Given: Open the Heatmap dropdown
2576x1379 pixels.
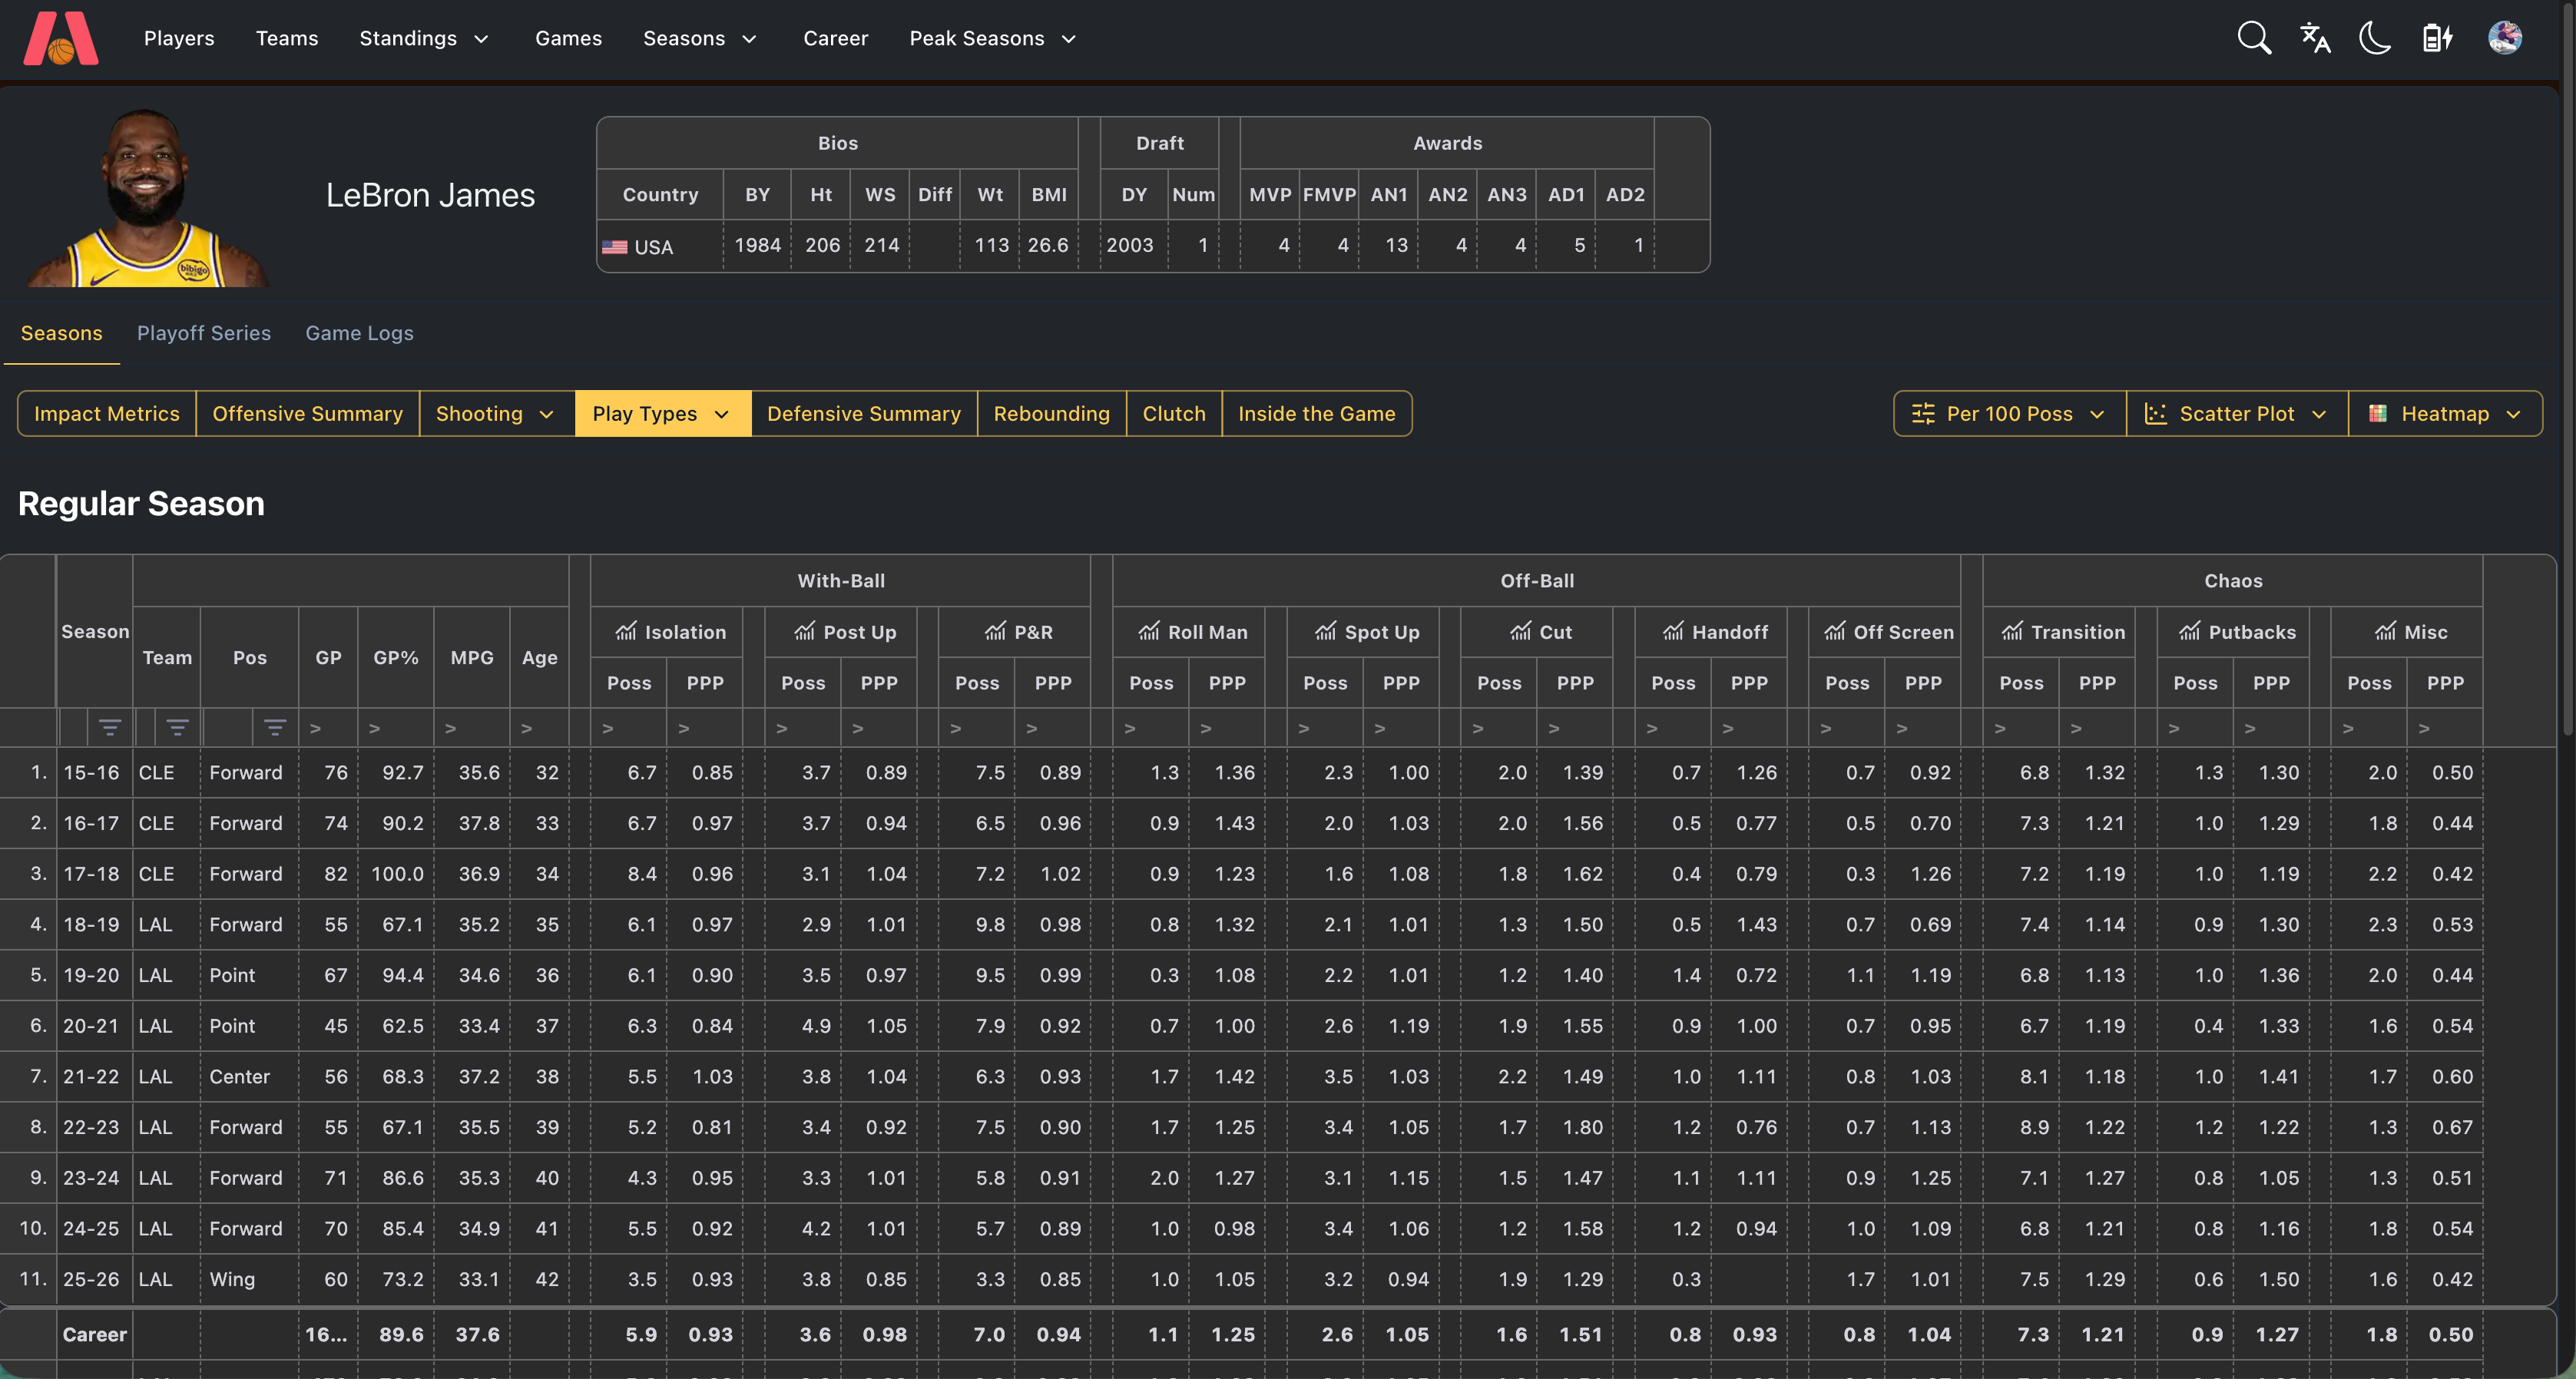Looking at the screenshot, I should click(2445, 413).
